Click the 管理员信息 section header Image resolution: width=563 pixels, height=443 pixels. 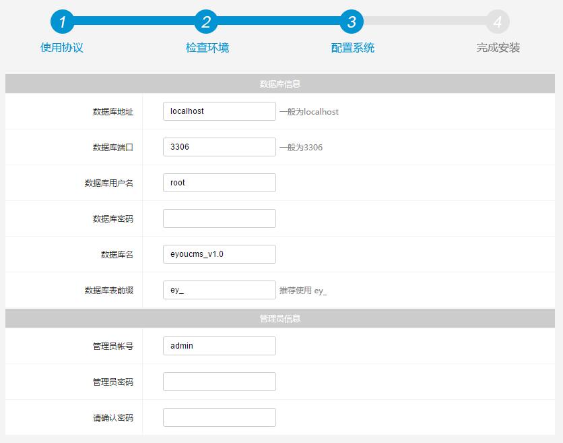[280, 318]
